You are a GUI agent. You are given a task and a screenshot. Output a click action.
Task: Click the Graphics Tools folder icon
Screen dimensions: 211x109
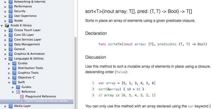point(15,73)
